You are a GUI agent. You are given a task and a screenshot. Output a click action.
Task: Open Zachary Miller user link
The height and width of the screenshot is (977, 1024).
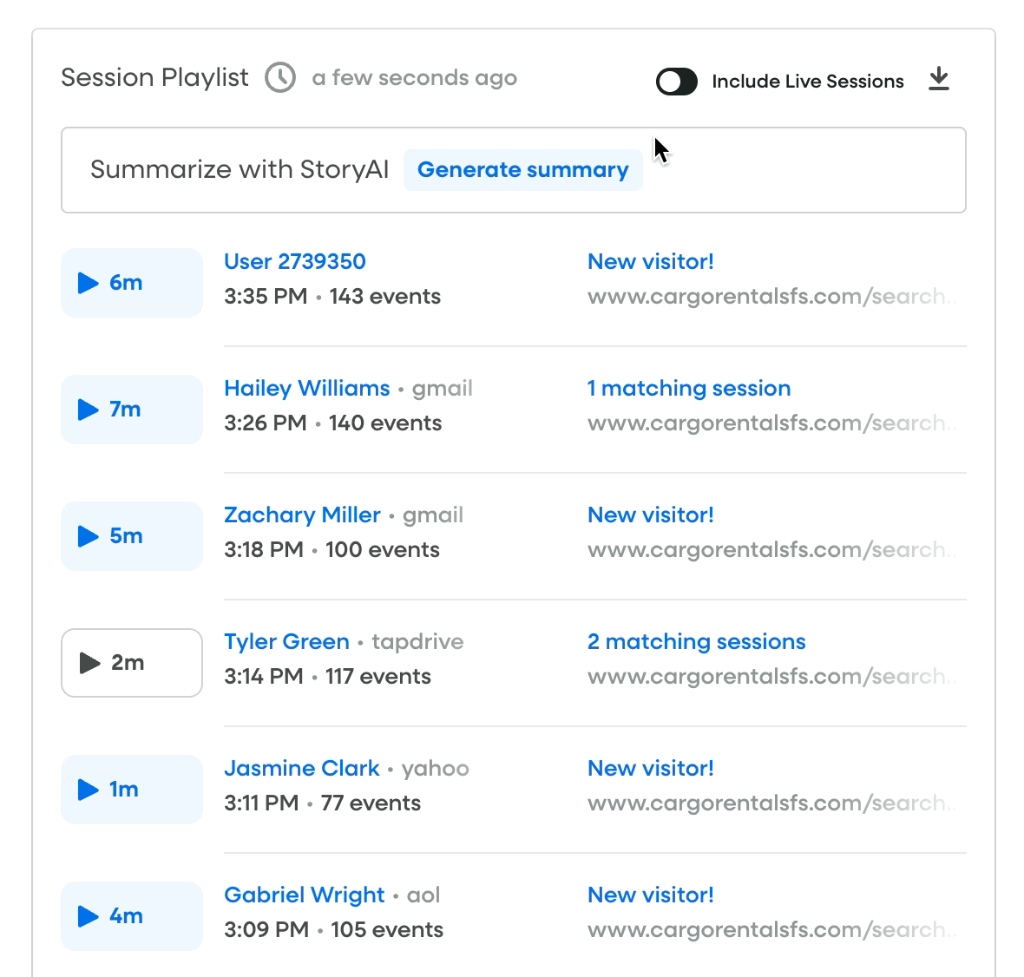click(x=302, y=515)
